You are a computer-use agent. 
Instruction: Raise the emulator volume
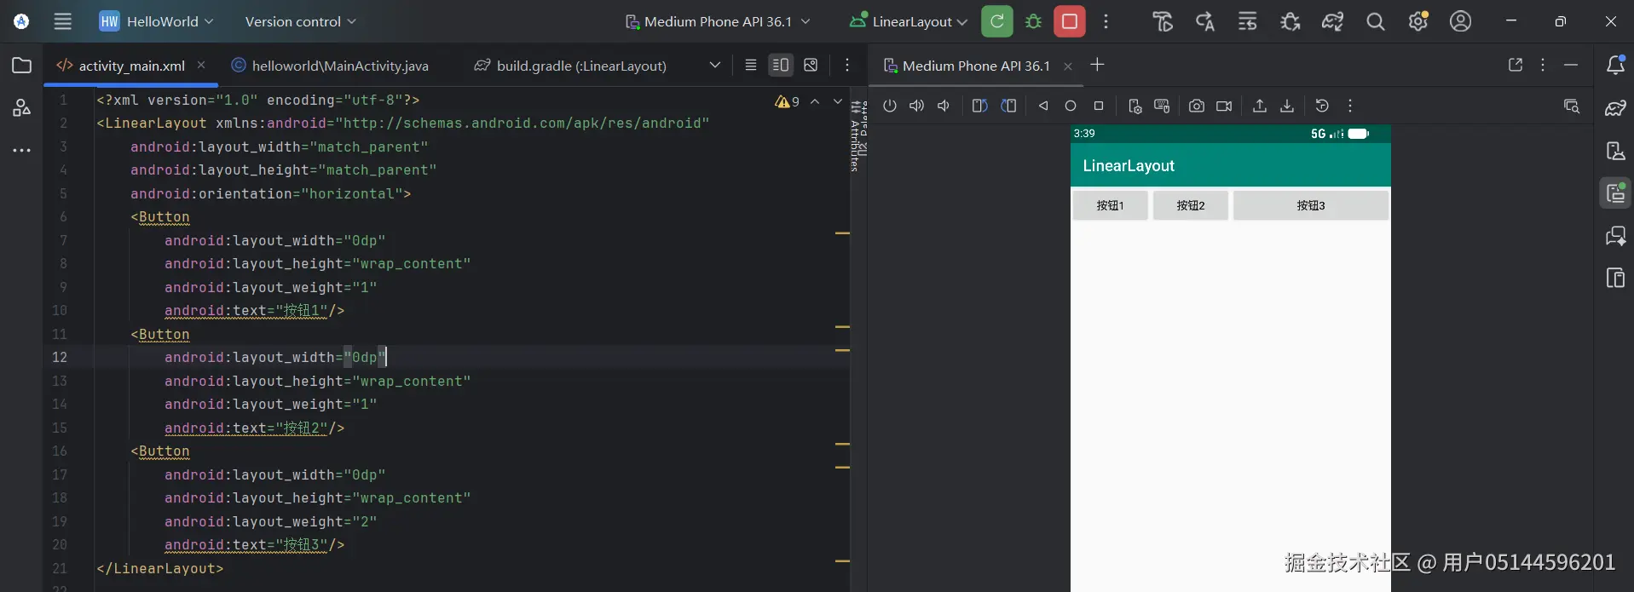click(916, 106)
